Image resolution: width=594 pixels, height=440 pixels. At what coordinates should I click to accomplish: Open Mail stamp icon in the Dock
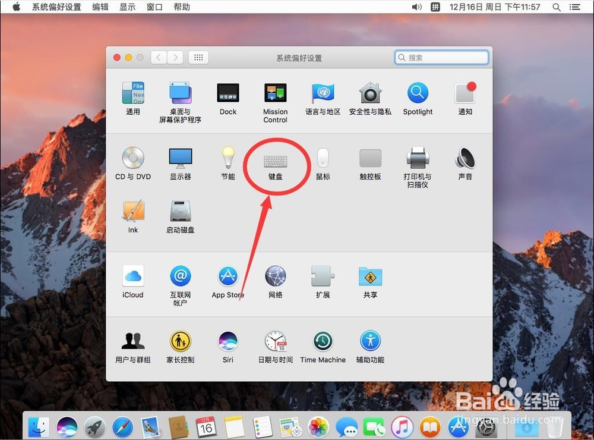pyautogui.click(x=151, y=427)
